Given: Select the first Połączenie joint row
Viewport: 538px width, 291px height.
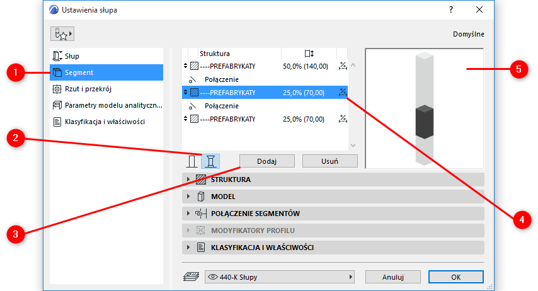Looking at the screenshot, I should pyautogui.click(x=265, y=79).
